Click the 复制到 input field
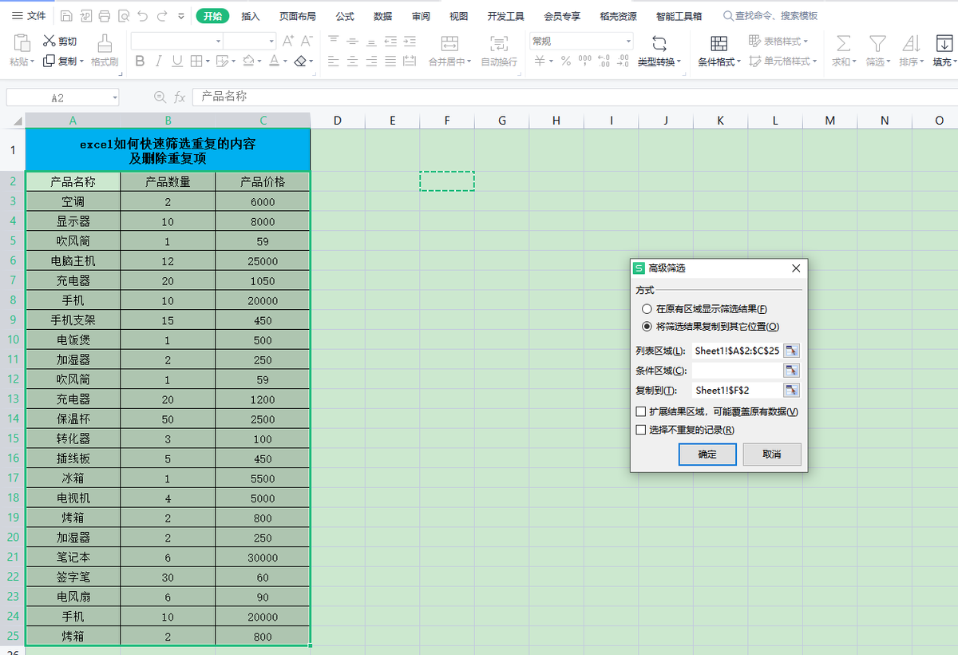Viewport: 958px width, 655px height. (x=737, y=391)
